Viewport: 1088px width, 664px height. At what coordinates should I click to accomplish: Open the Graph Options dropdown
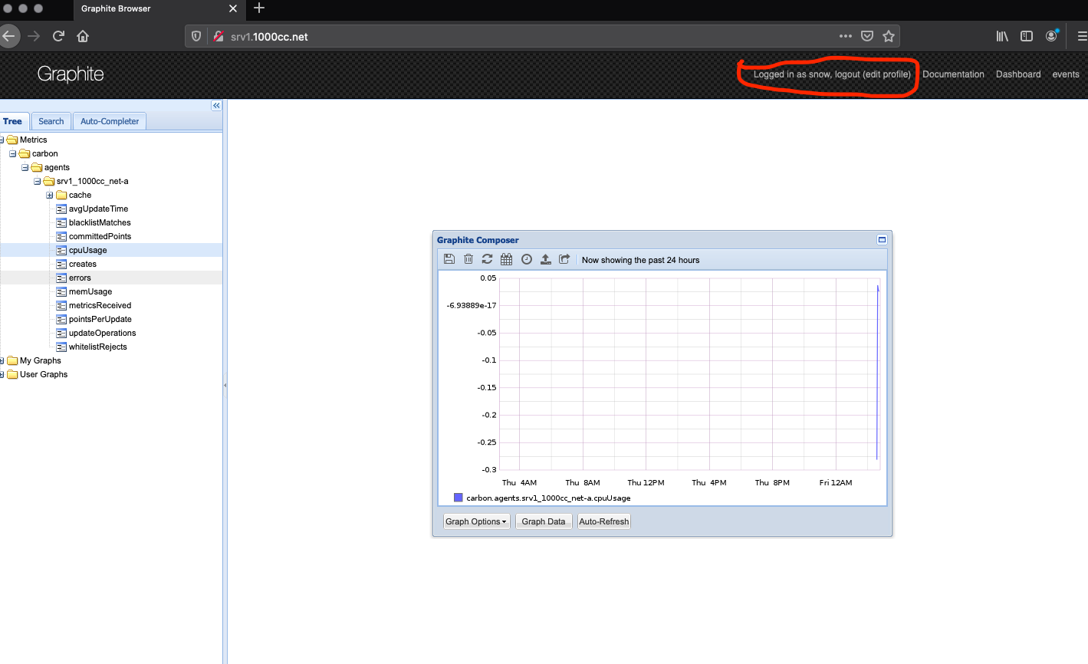pyautogui.click(x=476, y=521)
